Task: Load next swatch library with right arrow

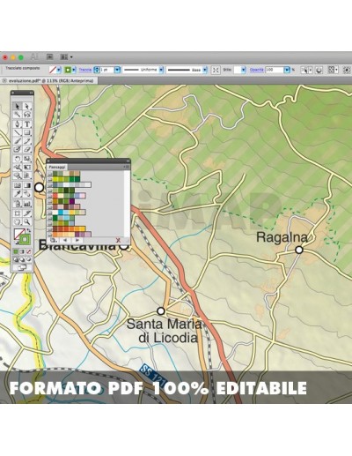Action: (77, 240)
